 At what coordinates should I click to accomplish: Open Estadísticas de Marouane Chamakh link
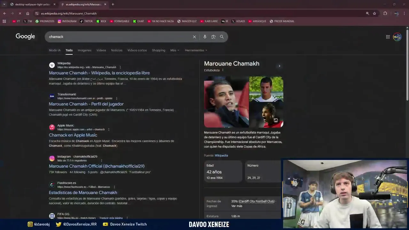coord(83,193)
